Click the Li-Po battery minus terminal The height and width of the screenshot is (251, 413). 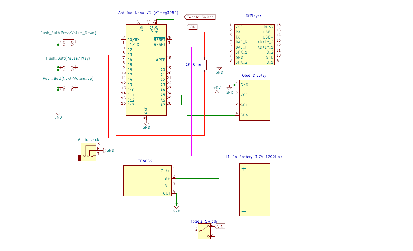(244, 211)
